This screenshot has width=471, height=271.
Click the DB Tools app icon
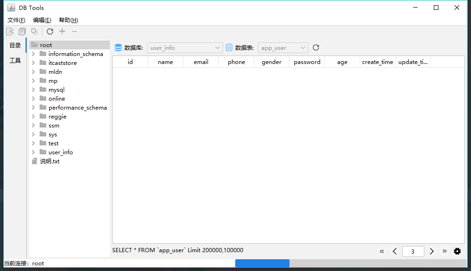coord(11,8)
